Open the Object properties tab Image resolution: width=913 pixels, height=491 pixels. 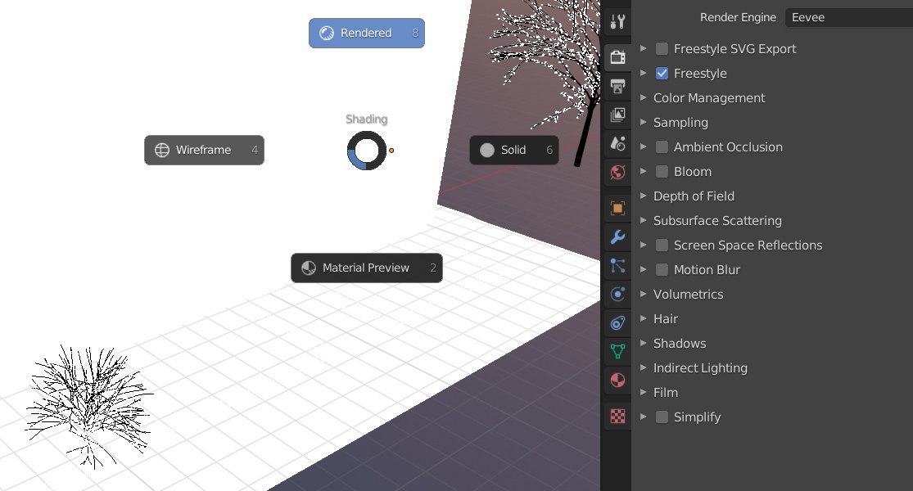tap(617, 209)
